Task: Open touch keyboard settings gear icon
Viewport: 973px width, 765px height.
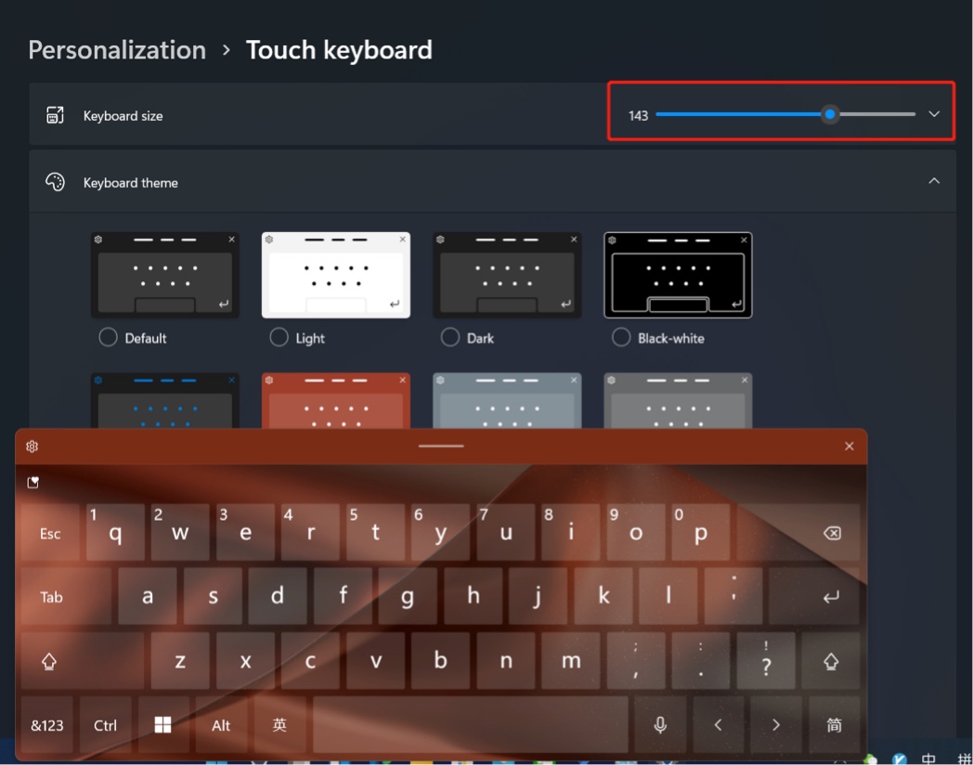Action: pos(32,447)
